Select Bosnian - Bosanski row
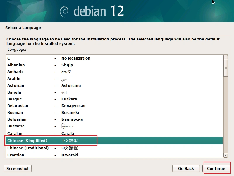 pyautogui.click(x=114, y=112)
